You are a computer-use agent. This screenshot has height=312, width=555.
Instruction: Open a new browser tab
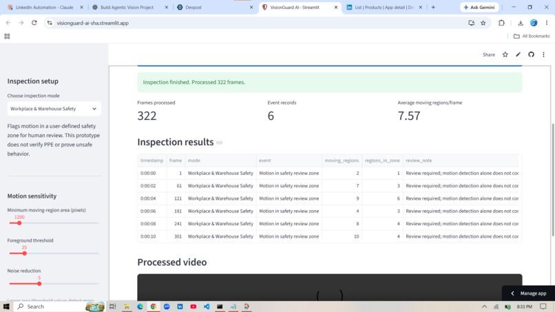(433, 7)
